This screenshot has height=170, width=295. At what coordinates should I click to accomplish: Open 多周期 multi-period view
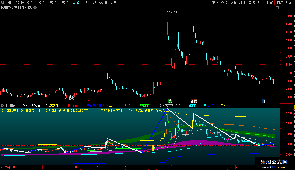tap(103, 2)
